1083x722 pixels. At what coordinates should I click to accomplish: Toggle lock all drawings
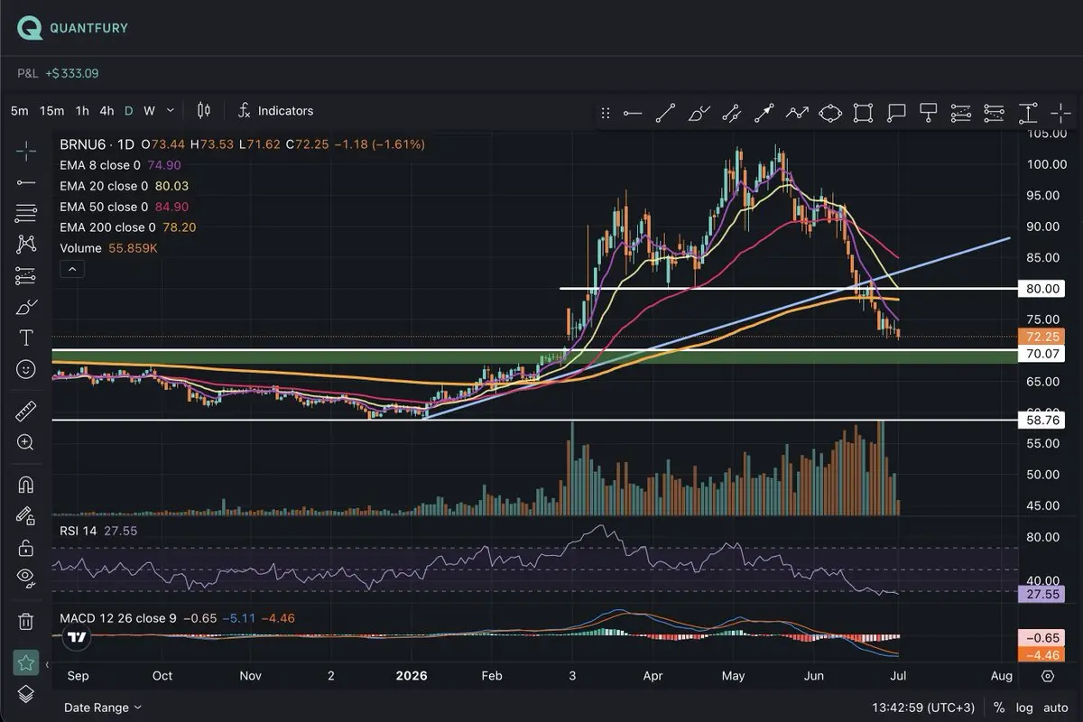[x=26, y=547]
